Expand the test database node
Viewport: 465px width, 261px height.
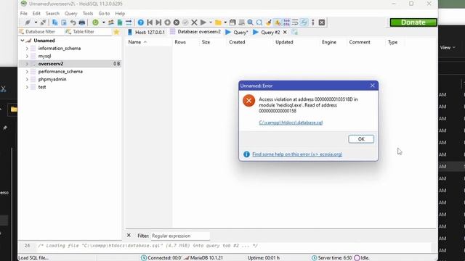coord(27,87)
